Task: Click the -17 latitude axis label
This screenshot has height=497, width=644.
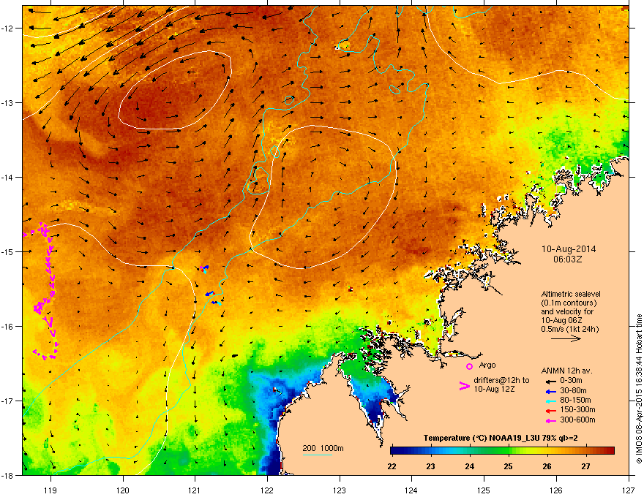Action: tap(7, 401)
